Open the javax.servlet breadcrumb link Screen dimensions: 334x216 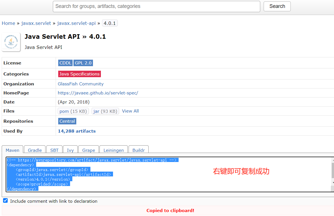[36, 23]
